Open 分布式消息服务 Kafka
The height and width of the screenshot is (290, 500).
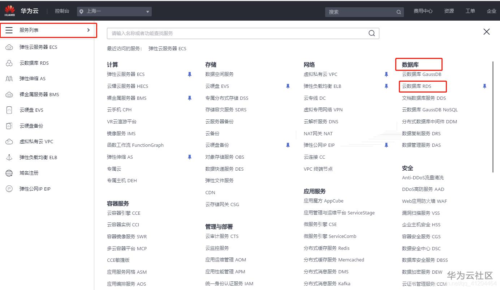click(327, 283)
